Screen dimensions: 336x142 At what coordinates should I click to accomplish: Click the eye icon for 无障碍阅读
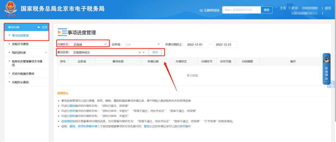click(x=201, y=10)
